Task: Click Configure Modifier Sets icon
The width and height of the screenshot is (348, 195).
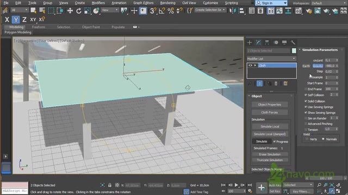Action: point(285,83)
